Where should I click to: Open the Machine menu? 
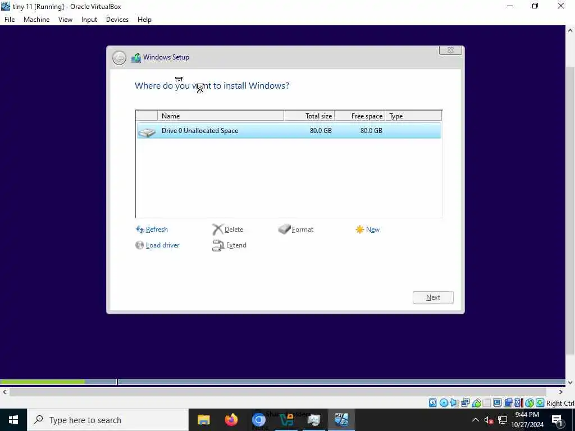pyautogui.click(x=36, y=20)
